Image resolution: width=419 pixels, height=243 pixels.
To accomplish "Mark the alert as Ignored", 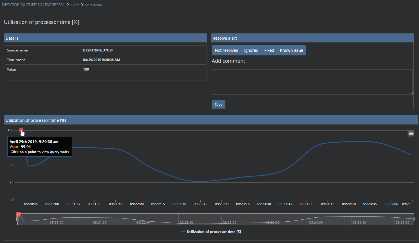I will pyautogui.click(x=251, y=50).
